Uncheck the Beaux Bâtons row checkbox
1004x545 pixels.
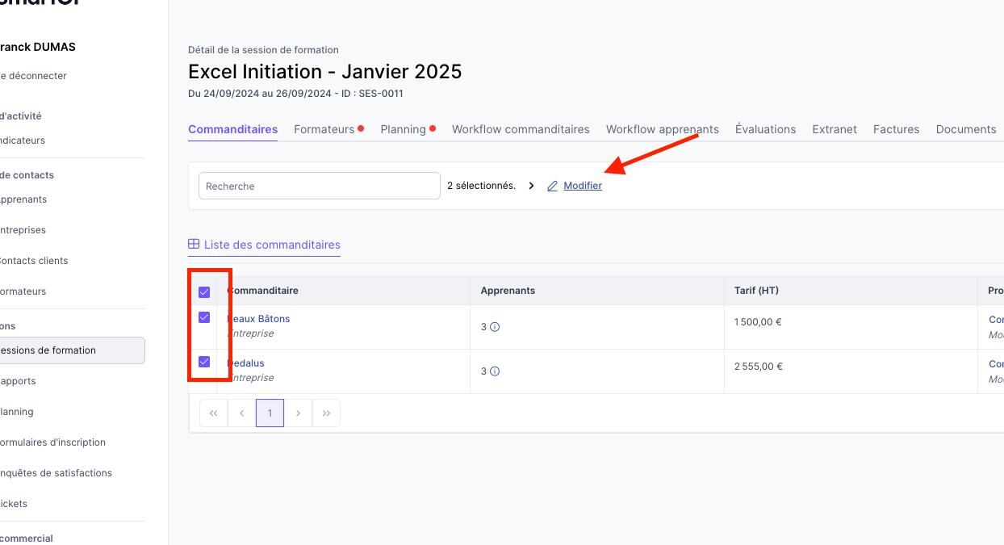click(x=204, y=317)
